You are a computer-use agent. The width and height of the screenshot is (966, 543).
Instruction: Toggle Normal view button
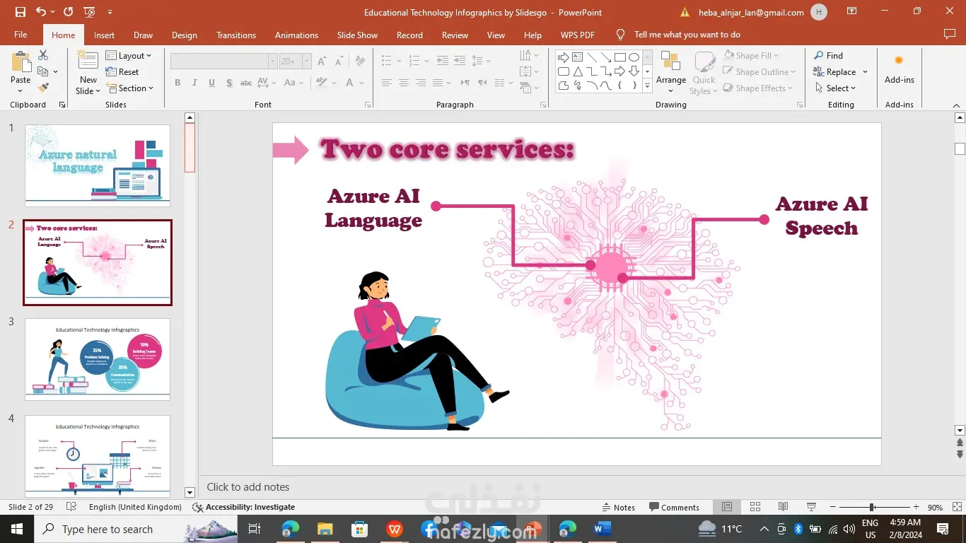(x=726, y=507)
